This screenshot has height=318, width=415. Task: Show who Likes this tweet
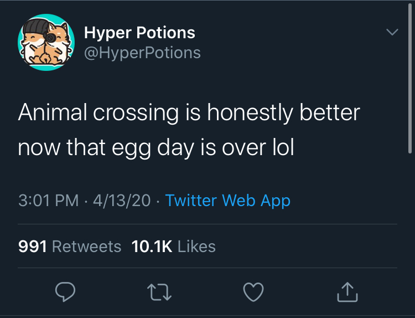click(197, 247)
